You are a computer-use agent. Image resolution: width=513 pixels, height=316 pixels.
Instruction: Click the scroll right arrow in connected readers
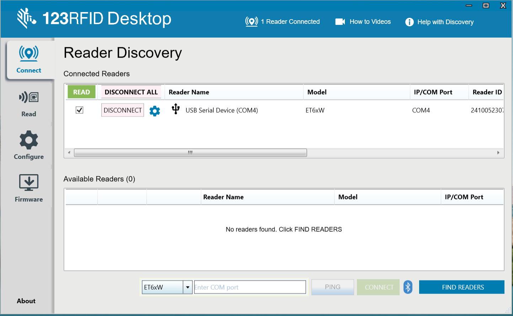[498, 153]
